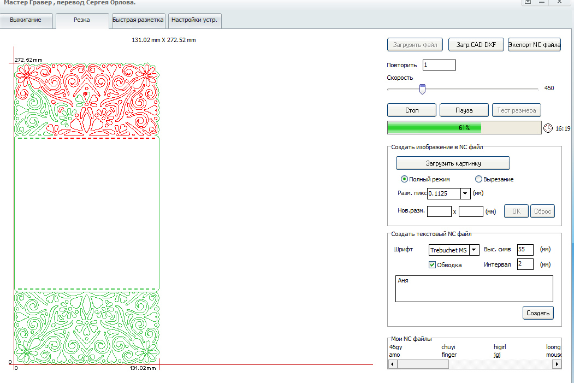
Task: Pause cutting with Пауза button
Action: (464, 110)
